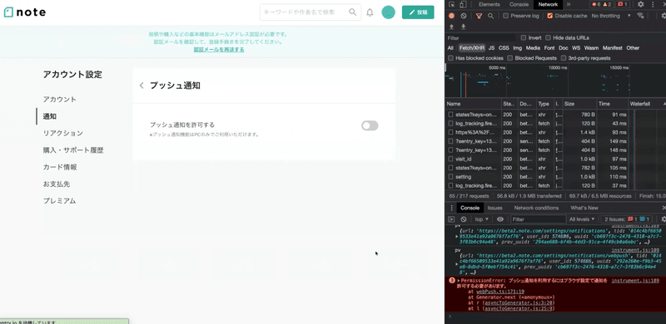This screenshot has width=666, height=324.
Task: Open the カード情報 settings item
Action: click(x=60, y=167)
